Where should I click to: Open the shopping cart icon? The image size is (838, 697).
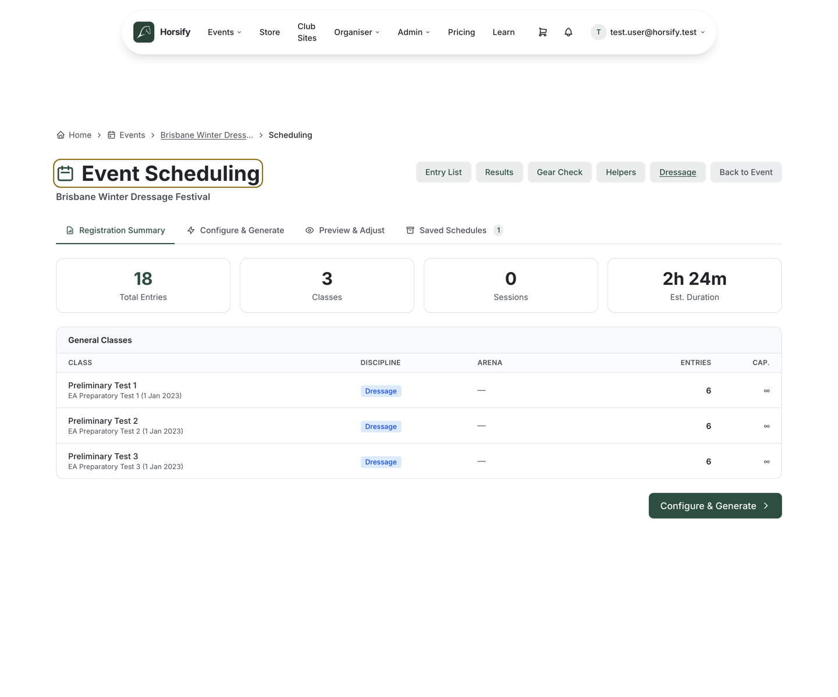(542, 32)
